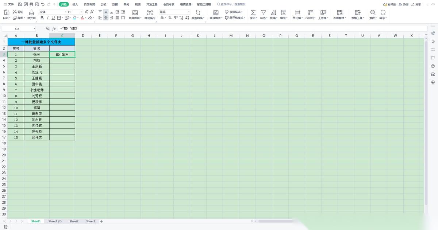Click the 有修改 status button
This screenshot has width=438, height=230.
click(x=389, y=4)
